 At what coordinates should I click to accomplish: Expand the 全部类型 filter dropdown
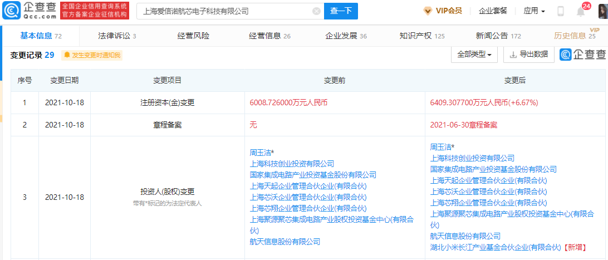tap(474, 55)
